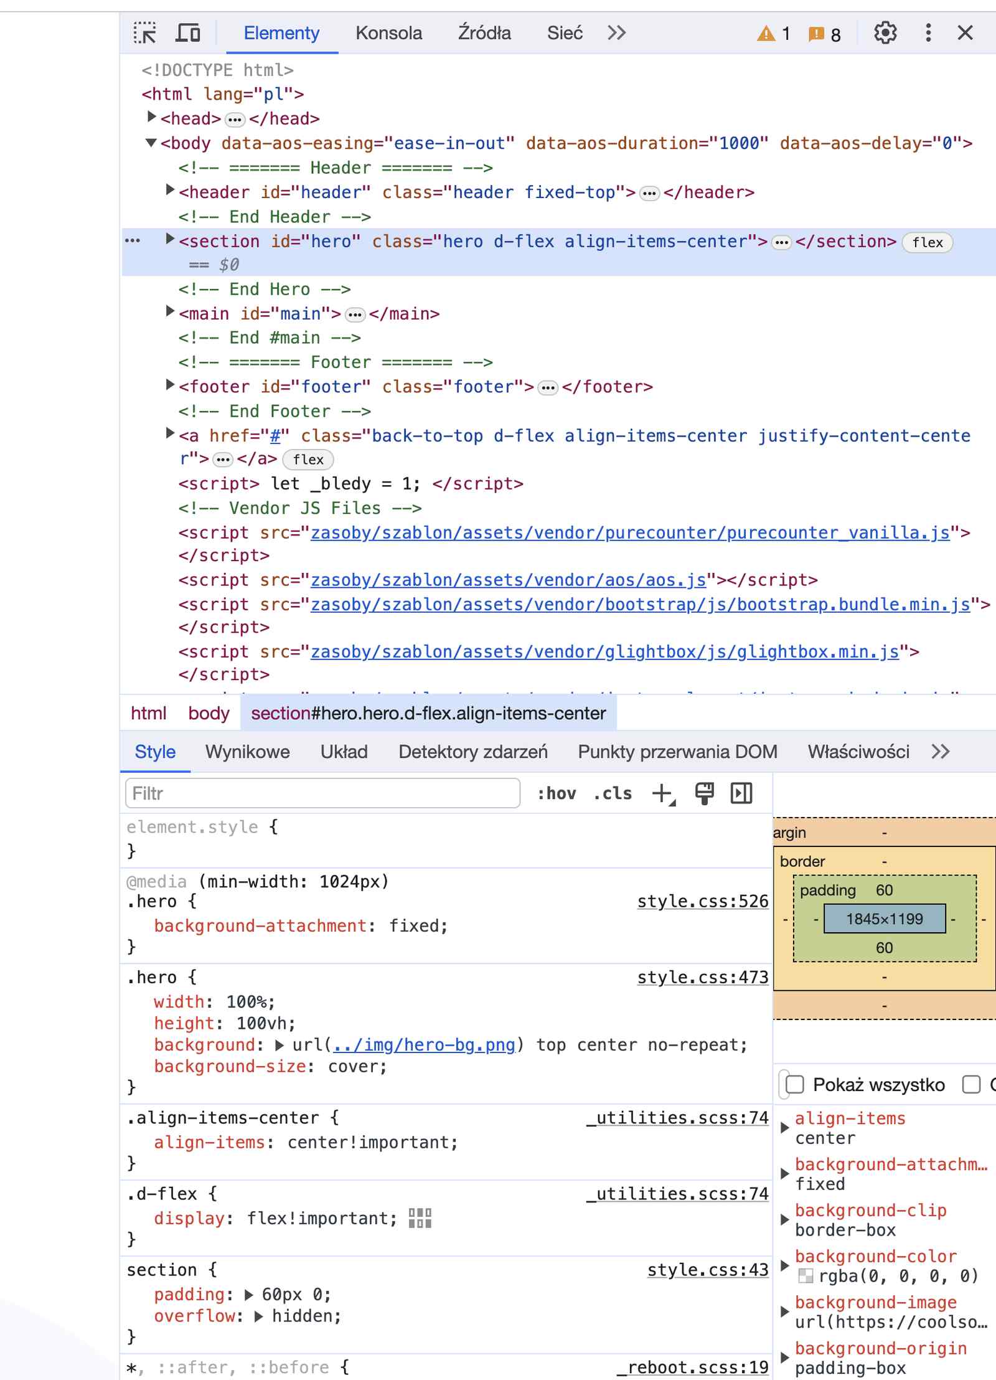This screenshot has width=996, height=1380.
Task: Check the Pokaż wszystko checkbox
Action: tap(795, 1084)
